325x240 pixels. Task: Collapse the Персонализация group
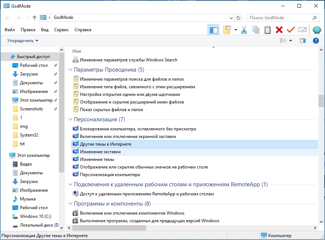(70, 119)
